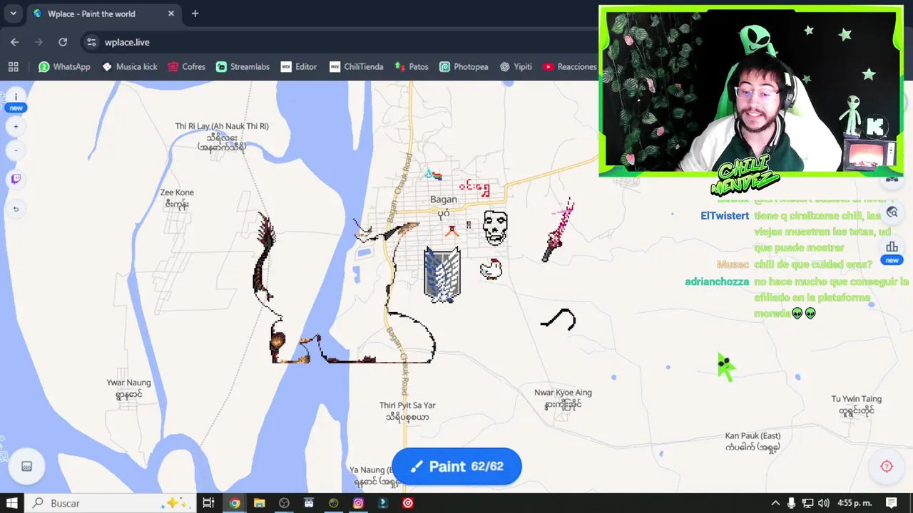Zoom in on the map
This screenshot has height=513, width=913.
click(x=16, y=127)
